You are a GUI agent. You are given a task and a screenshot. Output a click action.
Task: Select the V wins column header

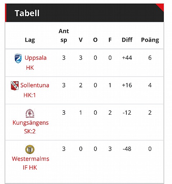[x=81, y=40]
